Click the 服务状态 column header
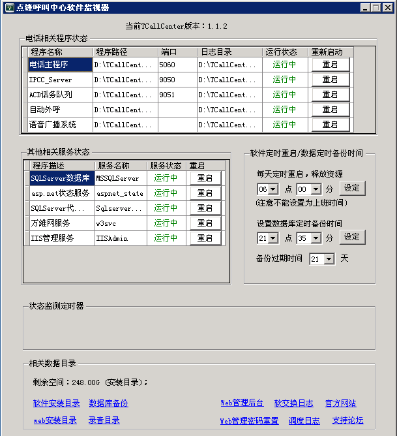Viewport: 397px width, 436px height. coord(166,166)
